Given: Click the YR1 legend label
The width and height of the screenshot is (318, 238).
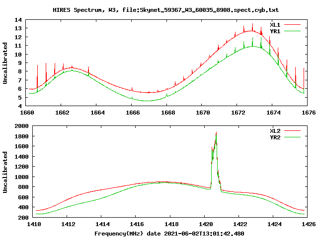Looking at the screenshot, I should pyautogui.click(x=275, y=31).
